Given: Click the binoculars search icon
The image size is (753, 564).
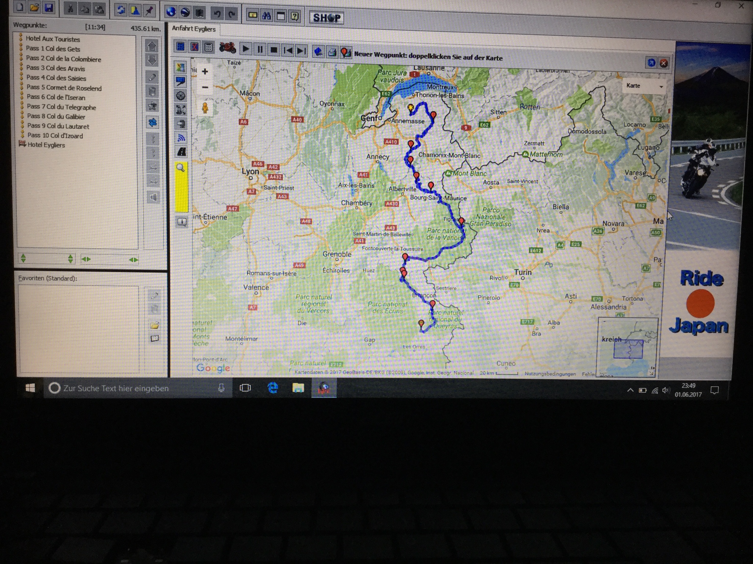Looking at the screenshot, I should tap(267, 16).
